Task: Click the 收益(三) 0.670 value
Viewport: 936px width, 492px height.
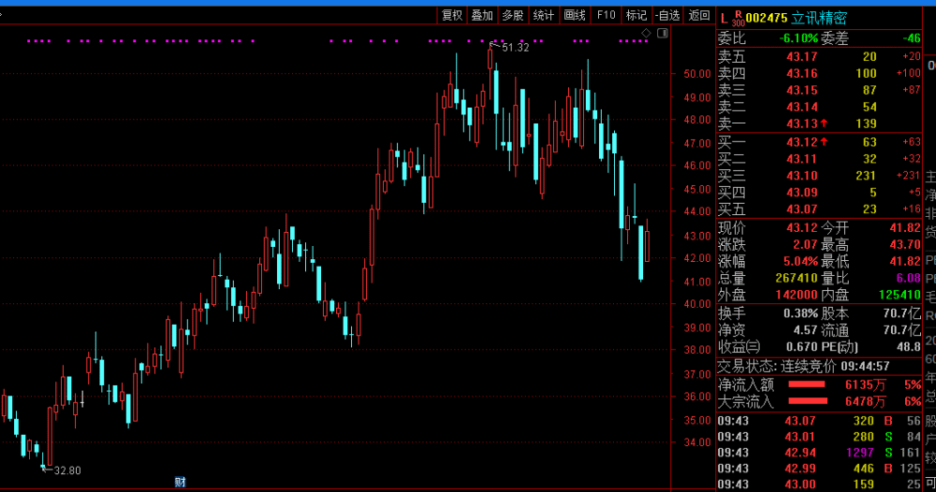Action: (x=802, y=346)
